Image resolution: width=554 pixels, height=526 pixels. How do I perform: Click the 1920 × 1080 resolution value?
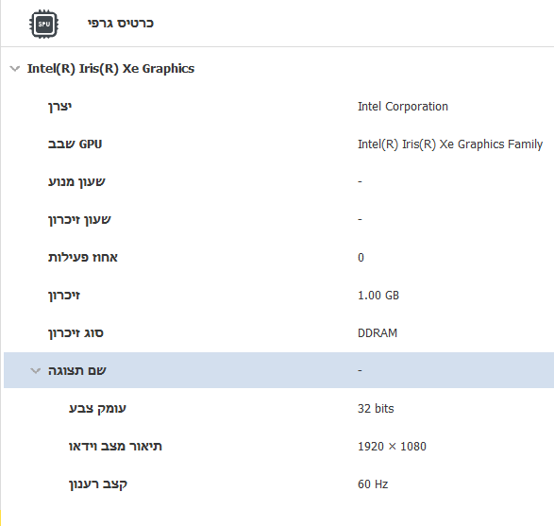[392, 447]
